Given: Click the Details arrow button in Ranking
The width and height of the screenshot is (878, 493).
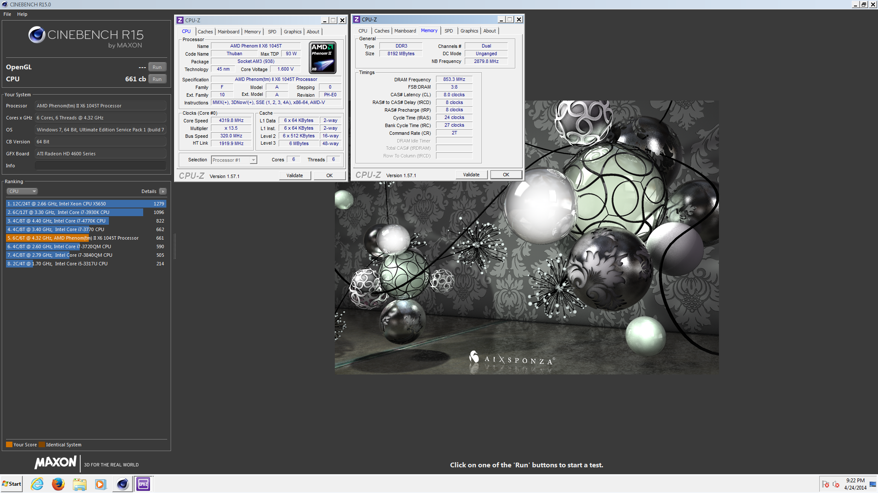Looking at the screenshot, I should [162, 191].
